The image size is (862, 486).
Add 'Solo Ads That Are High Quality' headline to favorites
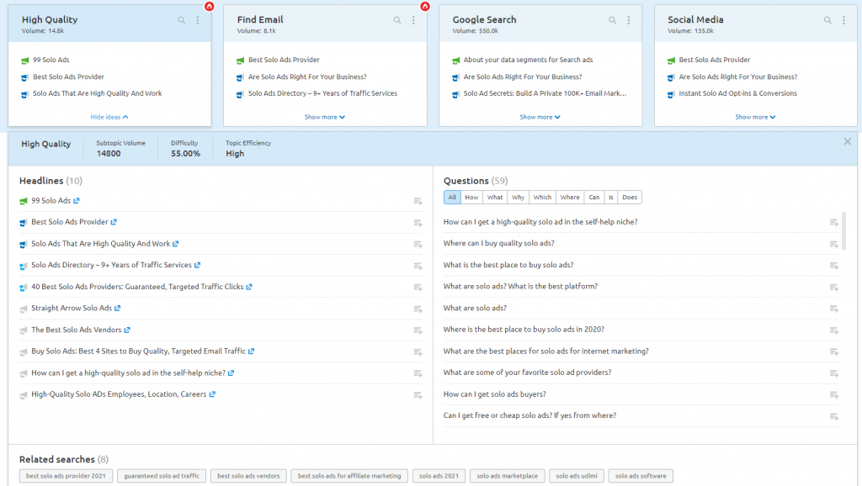(418, 245)
